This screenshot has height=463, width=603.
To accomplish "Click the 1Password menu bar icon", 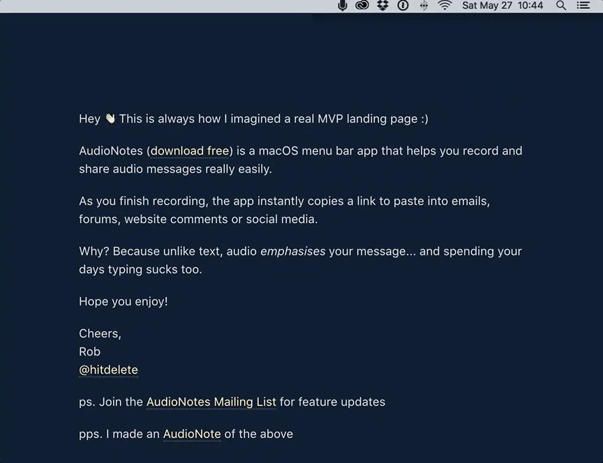I will click(x=403, y=6).
